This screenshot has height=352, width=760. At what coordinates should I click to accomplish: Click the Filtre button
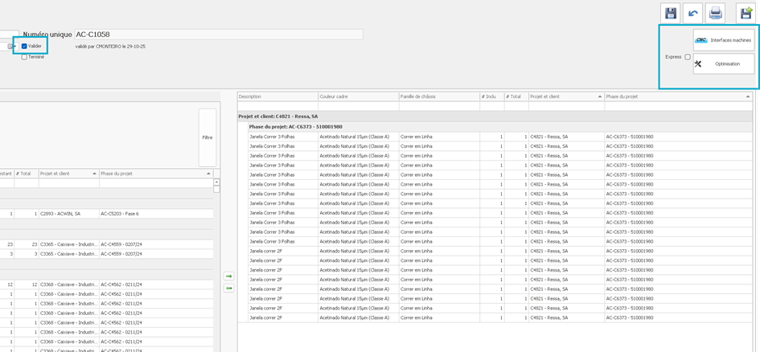[x=207, y=137]
